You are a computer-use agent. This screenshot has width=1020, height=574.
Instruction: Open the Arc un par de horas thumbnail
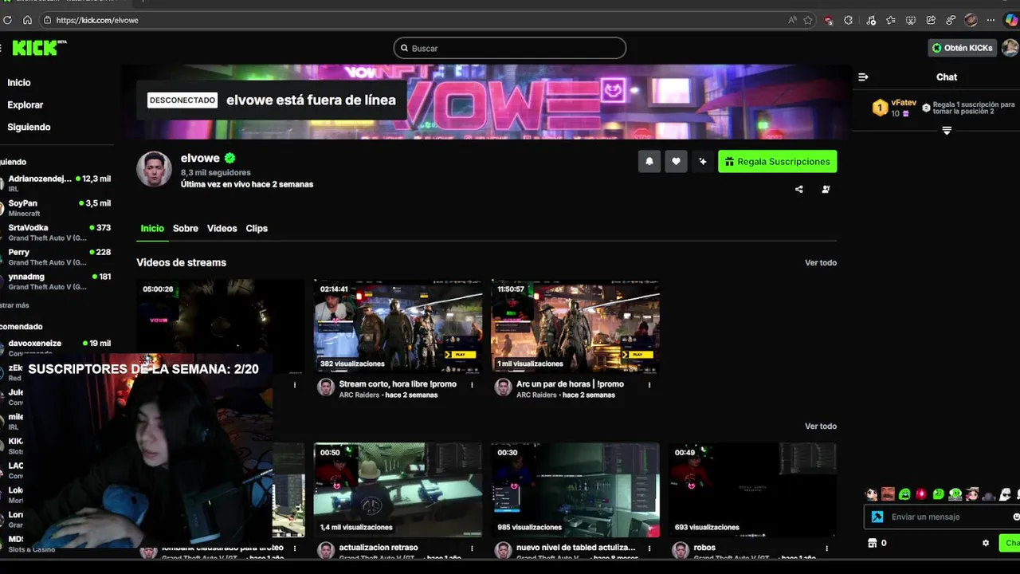coord(575,326)
